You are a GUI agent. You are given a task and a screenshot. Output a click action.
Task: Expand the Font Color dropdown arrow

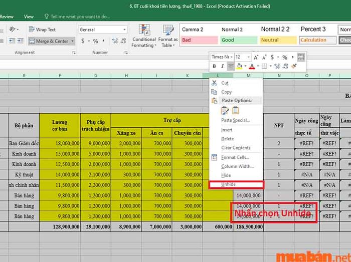(258, 66)
